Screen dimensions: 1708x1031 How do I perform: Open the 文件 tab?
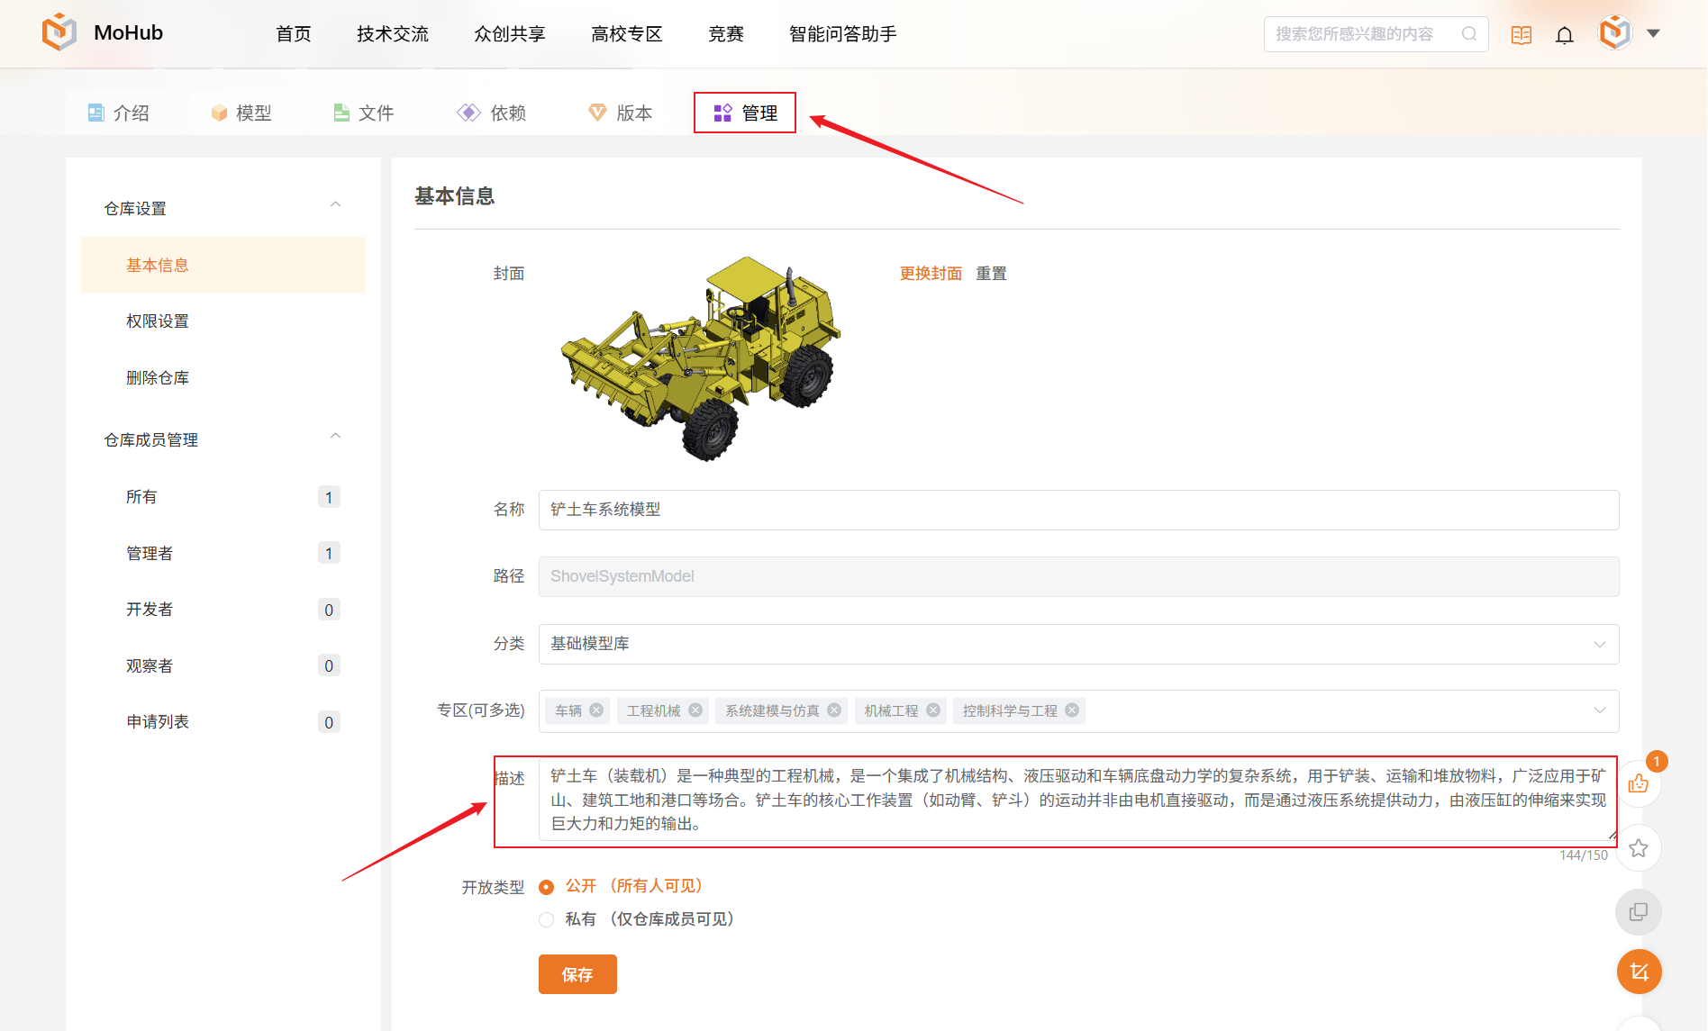[x=364, y=113]
